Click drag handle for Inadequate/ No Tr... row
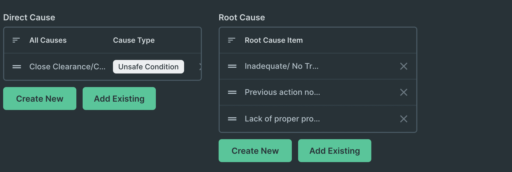The image size is (512, 172). pyautogui.click(x=232, y=66)
